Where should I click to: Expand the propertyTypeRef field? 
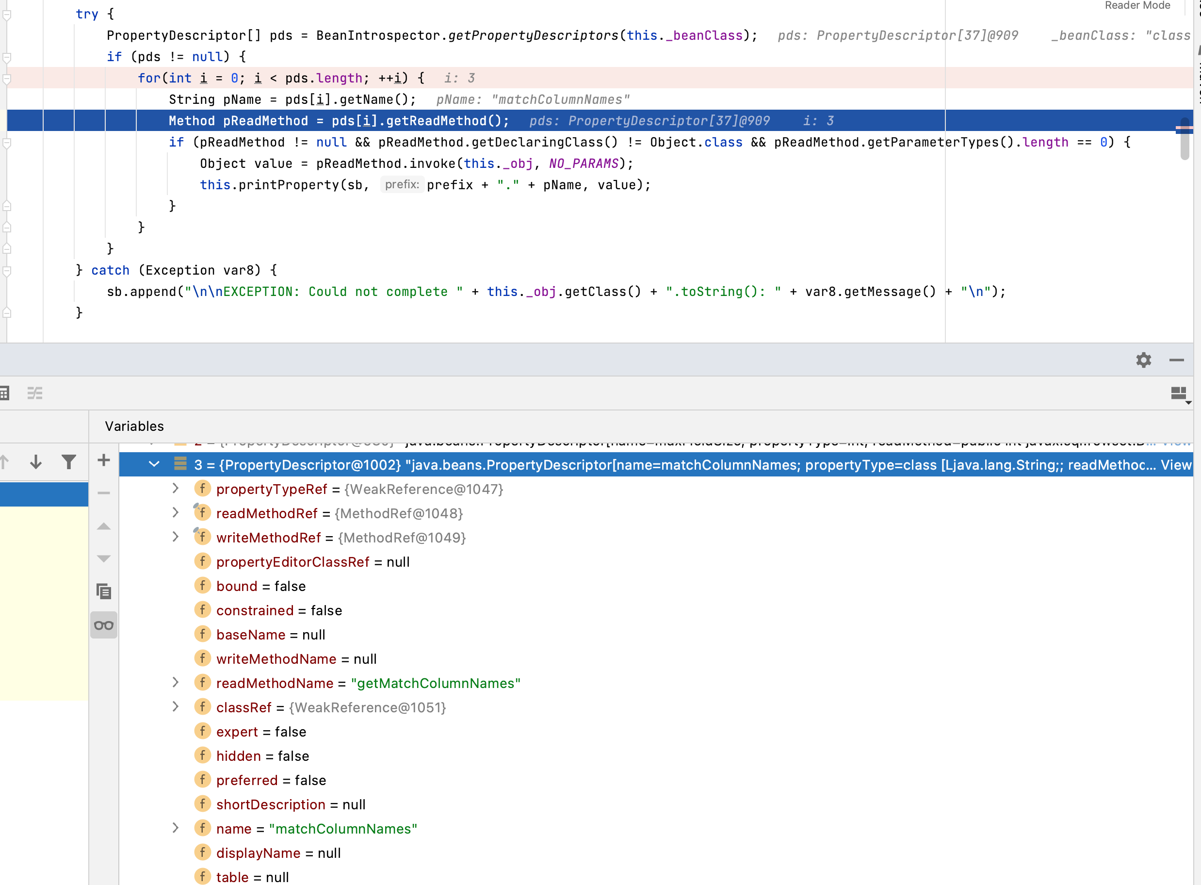tap(176, 489)
